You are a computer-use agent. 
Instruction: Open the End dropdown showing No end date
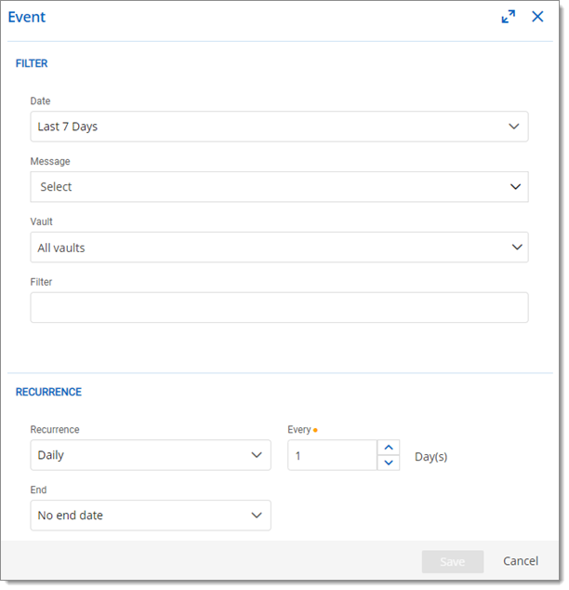151,516
